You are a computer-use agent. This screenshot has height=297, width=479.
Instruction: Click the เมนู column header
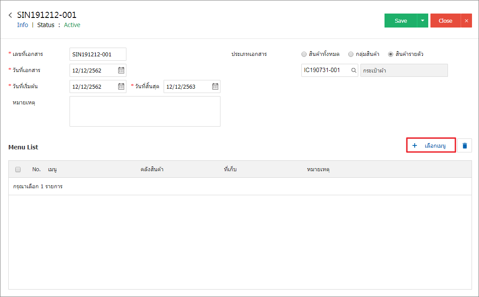coord(52,169)
